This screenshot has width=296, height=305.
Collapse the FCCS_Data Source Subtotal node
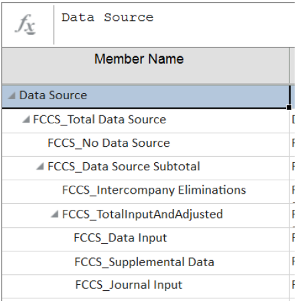(x=40, y=166)
